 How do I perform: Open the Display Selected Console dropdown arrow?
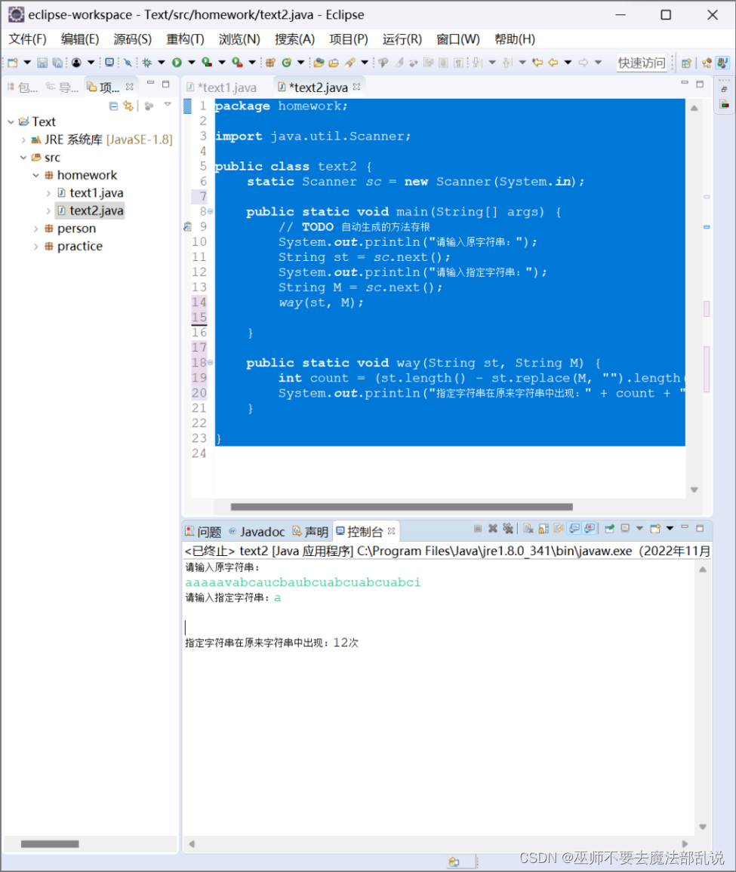tap(639, 528)
